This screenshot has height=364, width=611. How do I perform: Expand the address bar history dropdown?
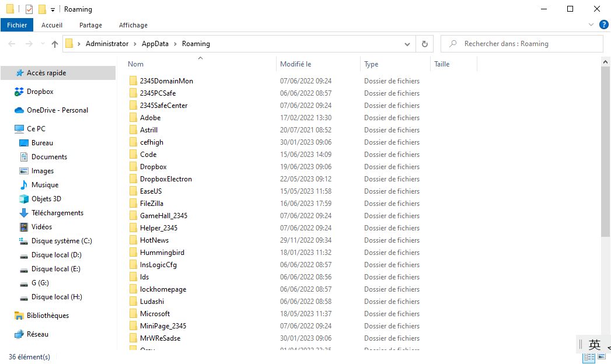(407, 44)
